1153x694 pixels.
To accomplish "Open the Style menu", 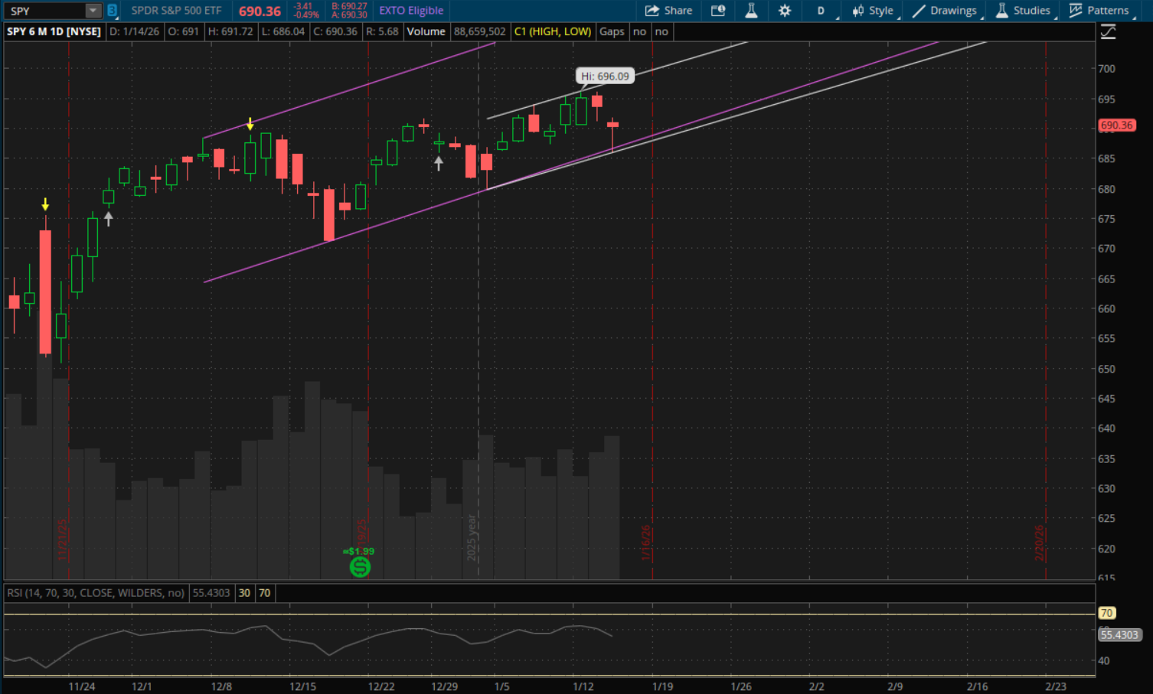I will 874,11.
